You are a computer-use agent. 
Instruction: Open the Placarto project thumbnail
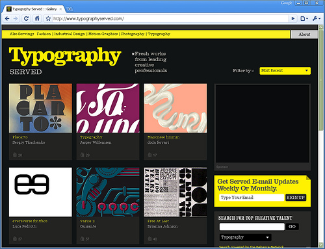[40, 108]
